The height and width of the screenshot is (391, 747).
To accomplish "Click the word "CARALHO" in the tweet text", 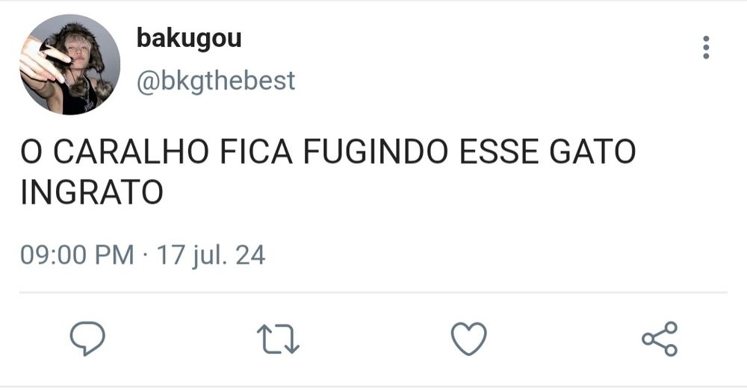I will pyautogui.click(x=131, y=152).
